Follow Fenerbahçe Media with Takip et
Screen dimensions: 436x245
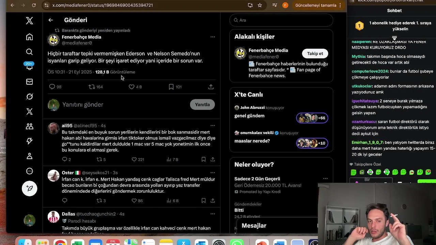click(x=315, y=53)
